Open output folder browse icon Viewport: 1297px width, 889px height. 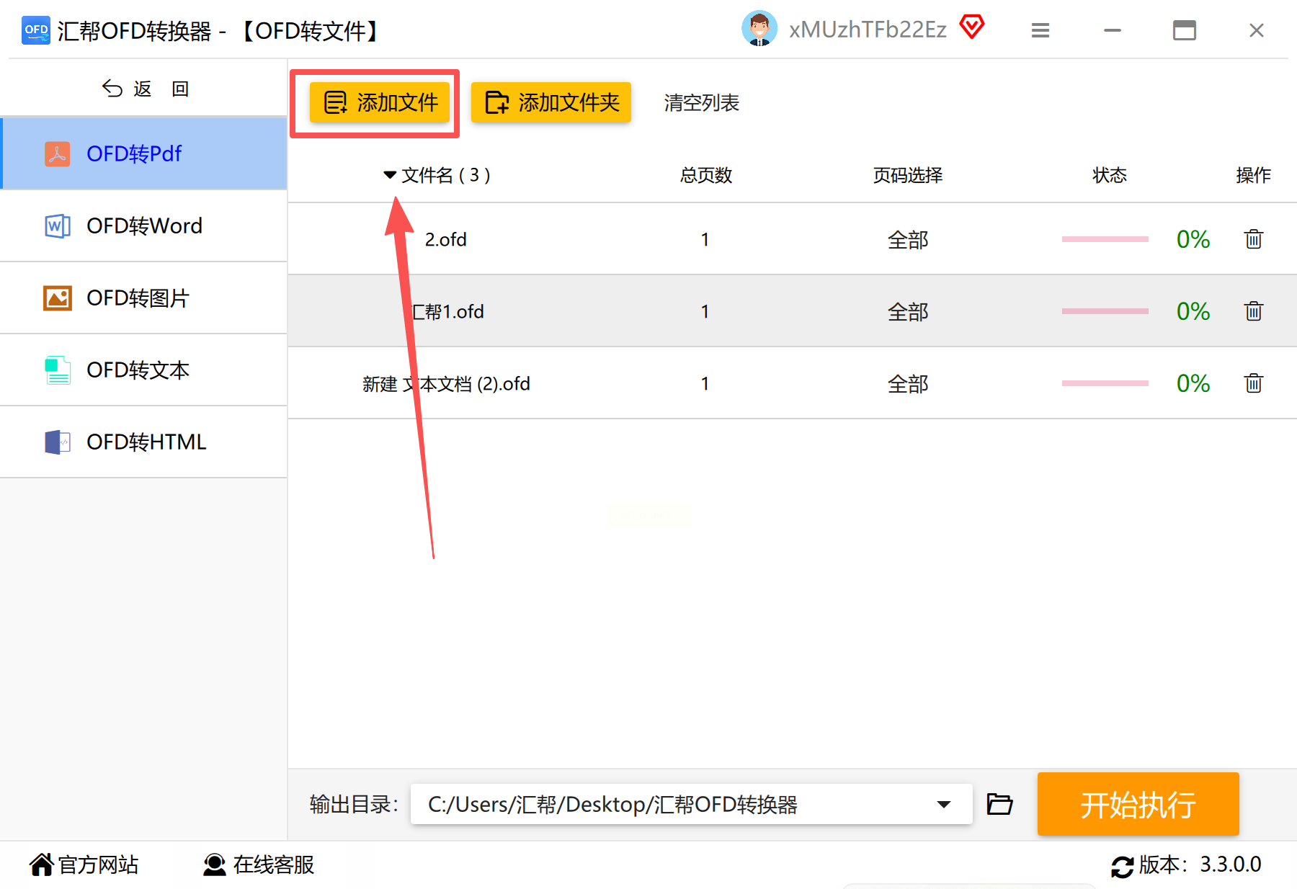coord(999,804)
